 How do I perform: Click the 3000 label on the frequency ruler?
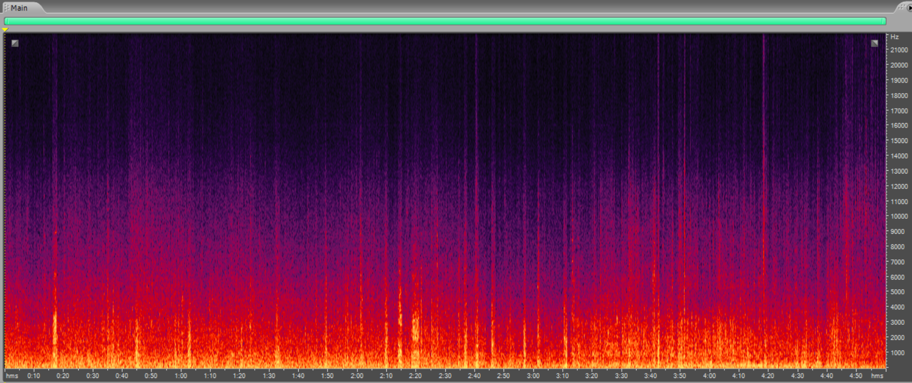click(x=898, y=322)
